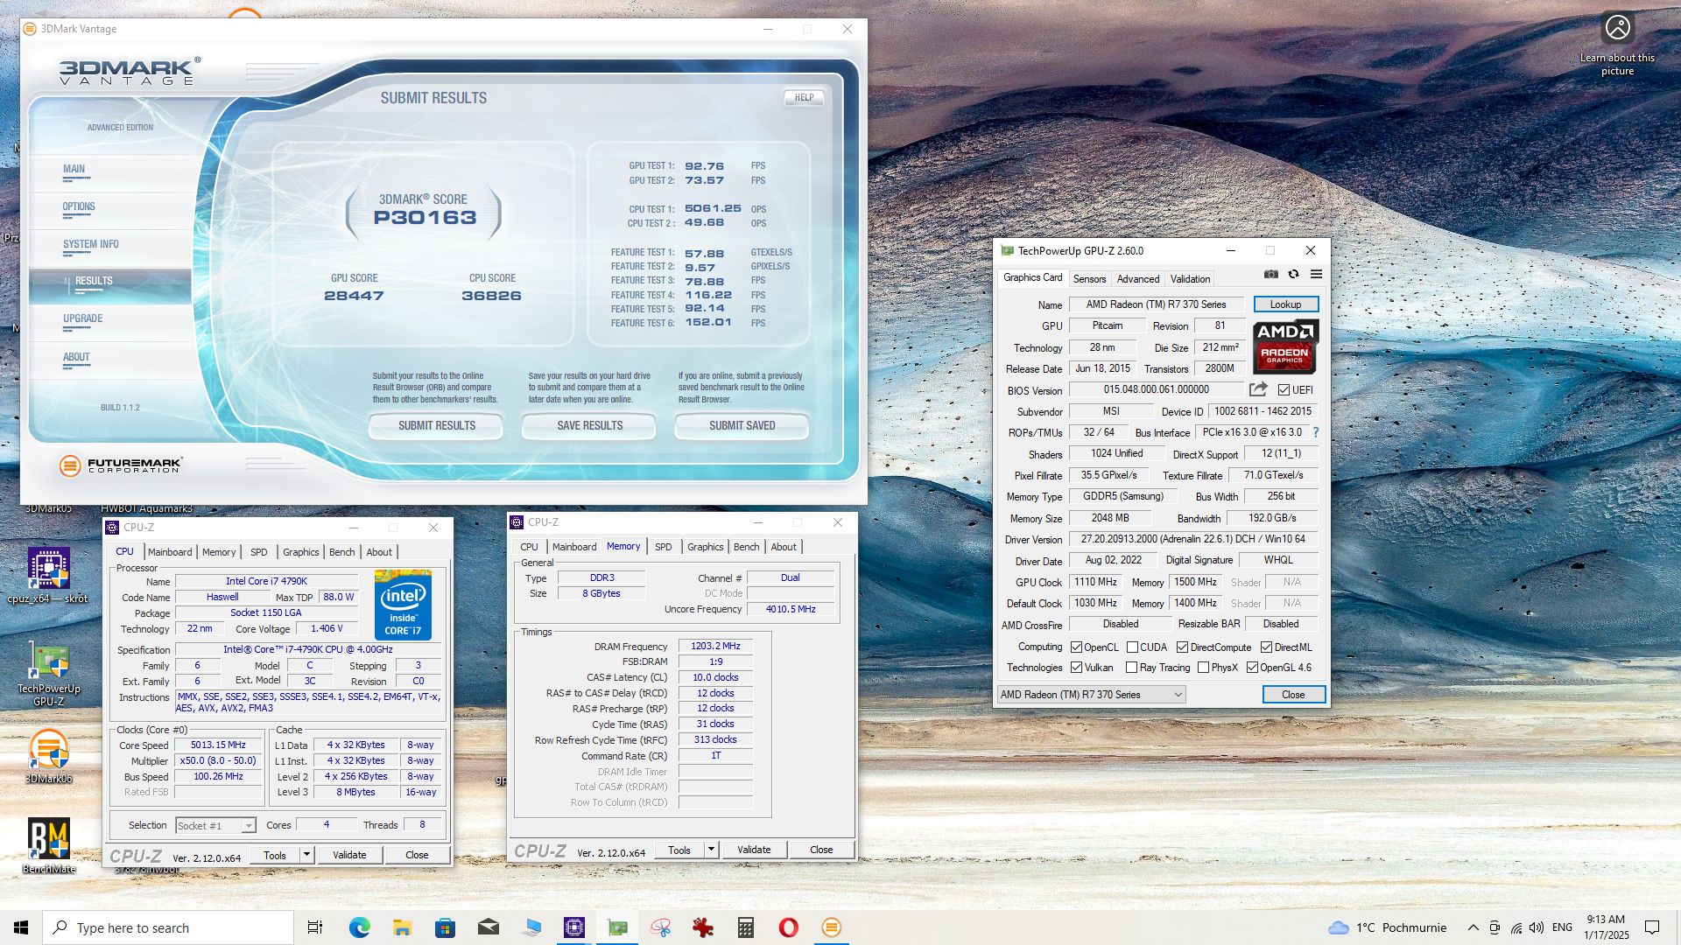Switch to 3DMark Vantage in the taskbar
This screenshot has width=1681, height=945.
click(x=832, y=927)
